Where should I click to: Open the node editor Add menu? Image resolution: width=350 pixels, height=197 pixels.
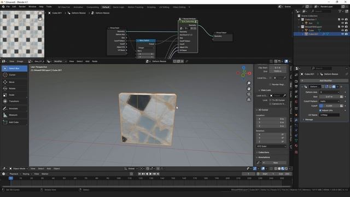tap(87, 61)
